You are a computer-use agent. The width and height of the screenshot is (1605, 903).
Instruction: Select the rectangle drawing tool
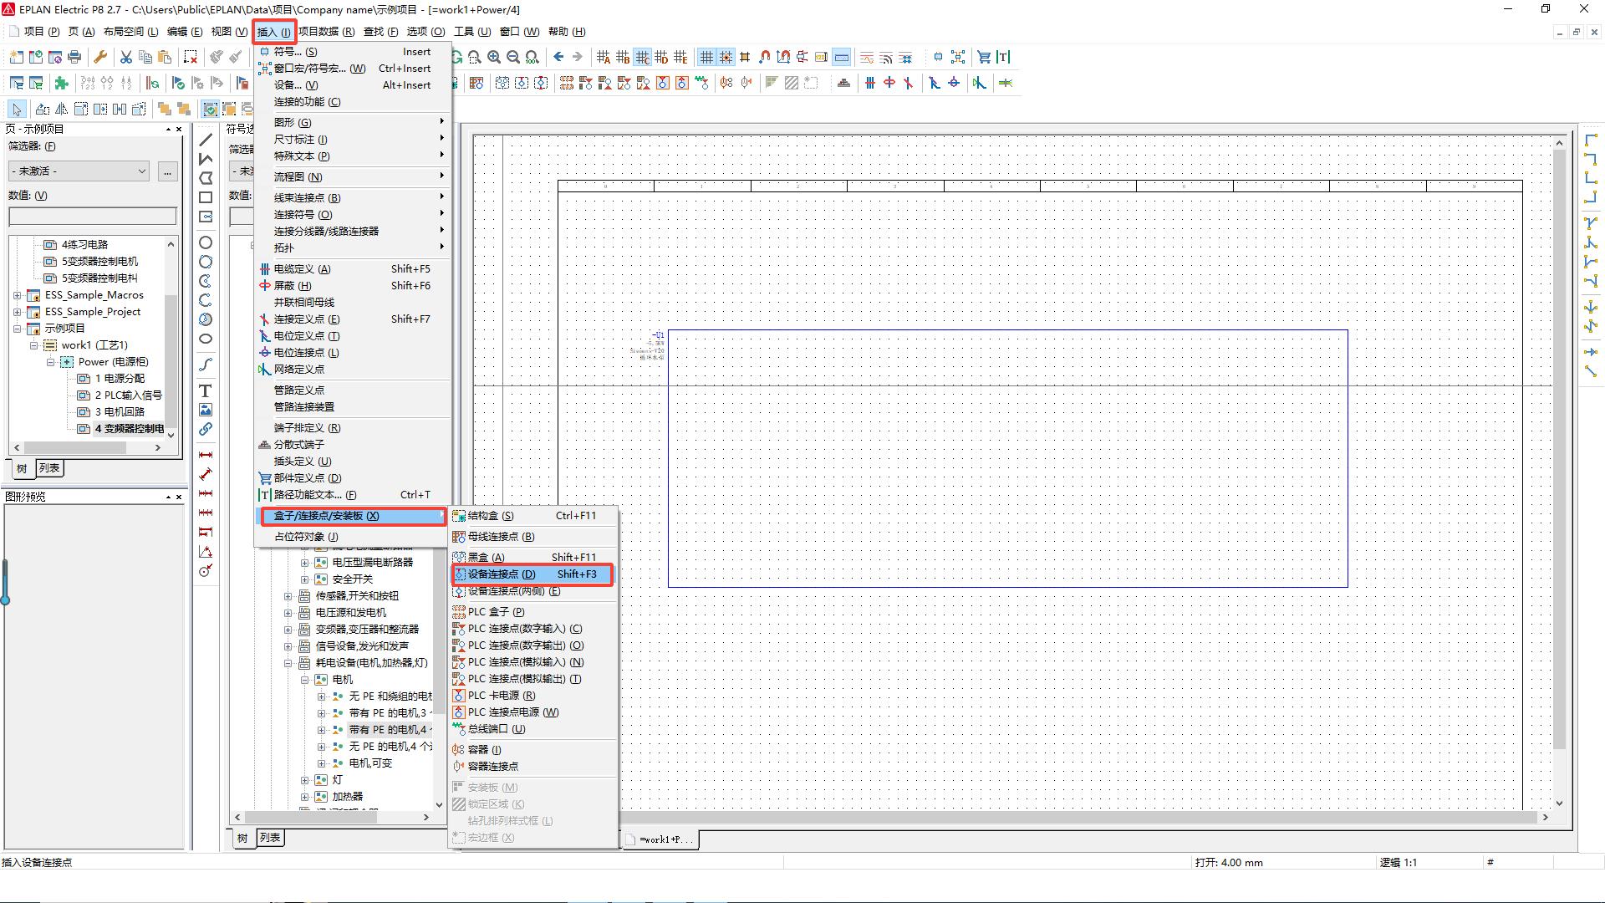coord(205,197)
